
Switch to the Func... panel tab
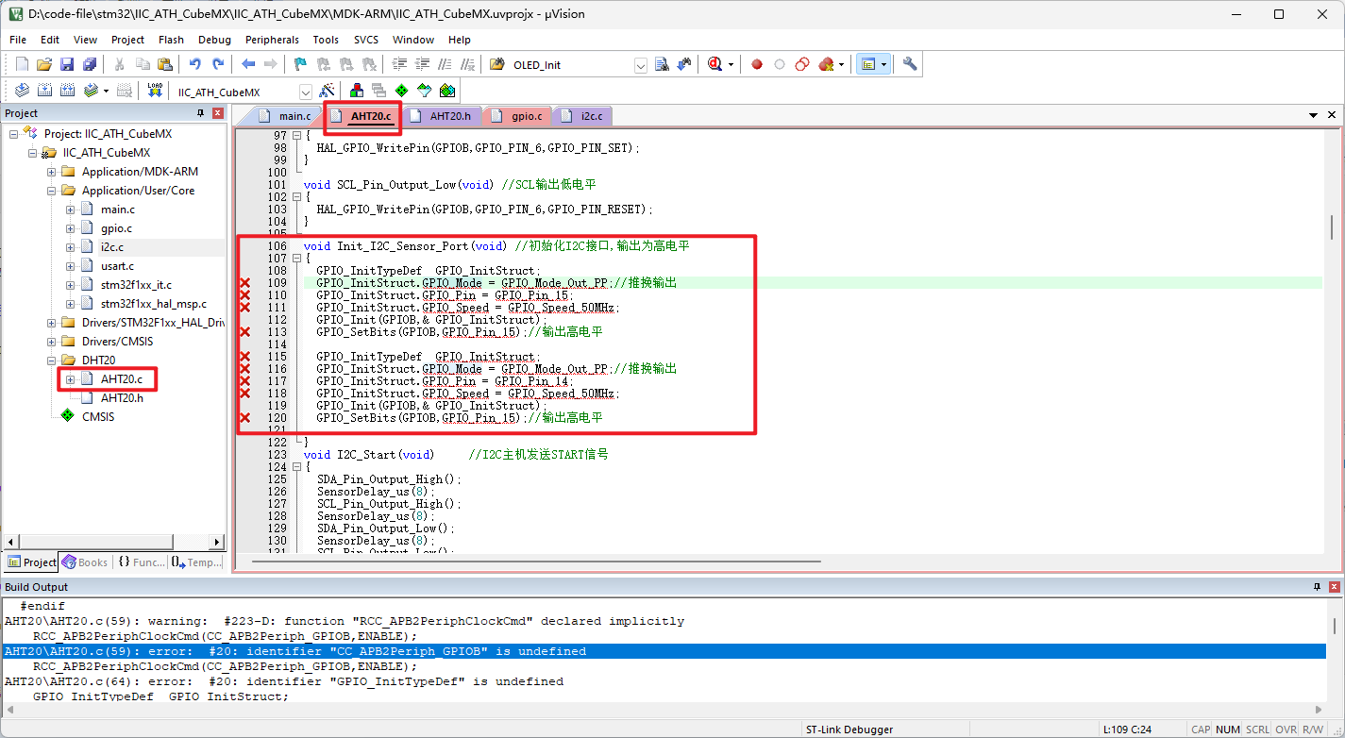point(142,562)
